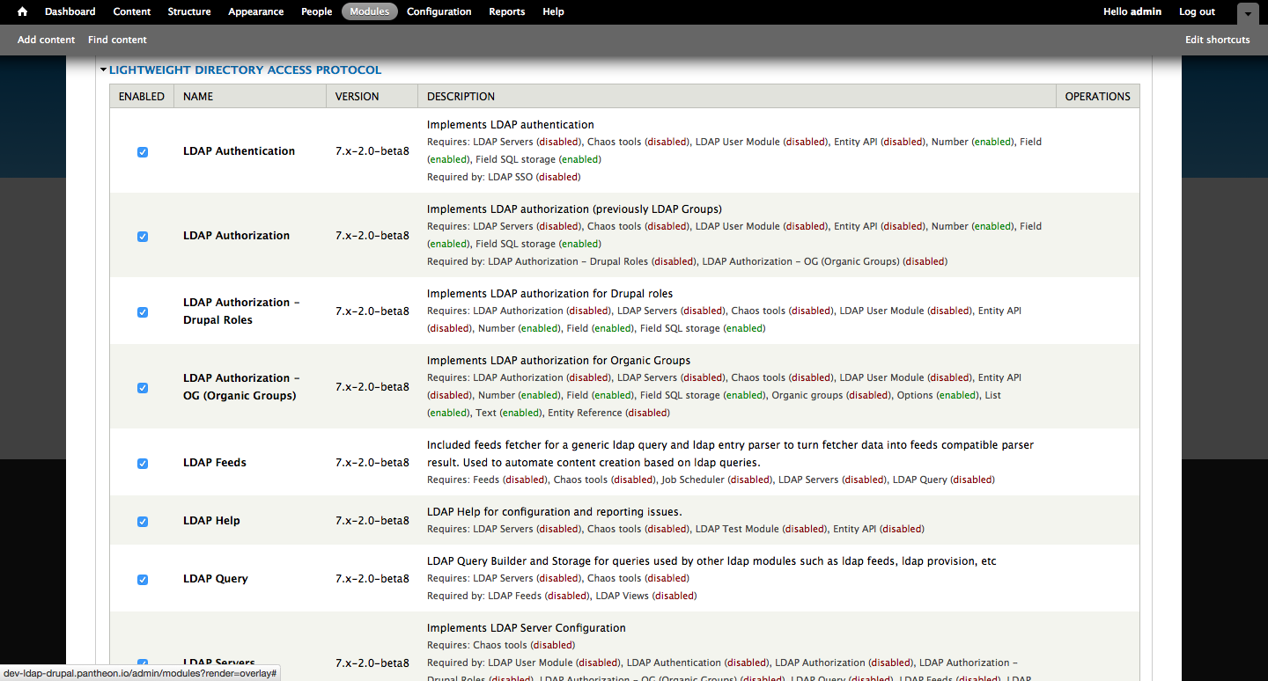This screenshot has height=681, width=1268.
Task: Click the version text for LDAP Authentication
Action: [372, 151]
